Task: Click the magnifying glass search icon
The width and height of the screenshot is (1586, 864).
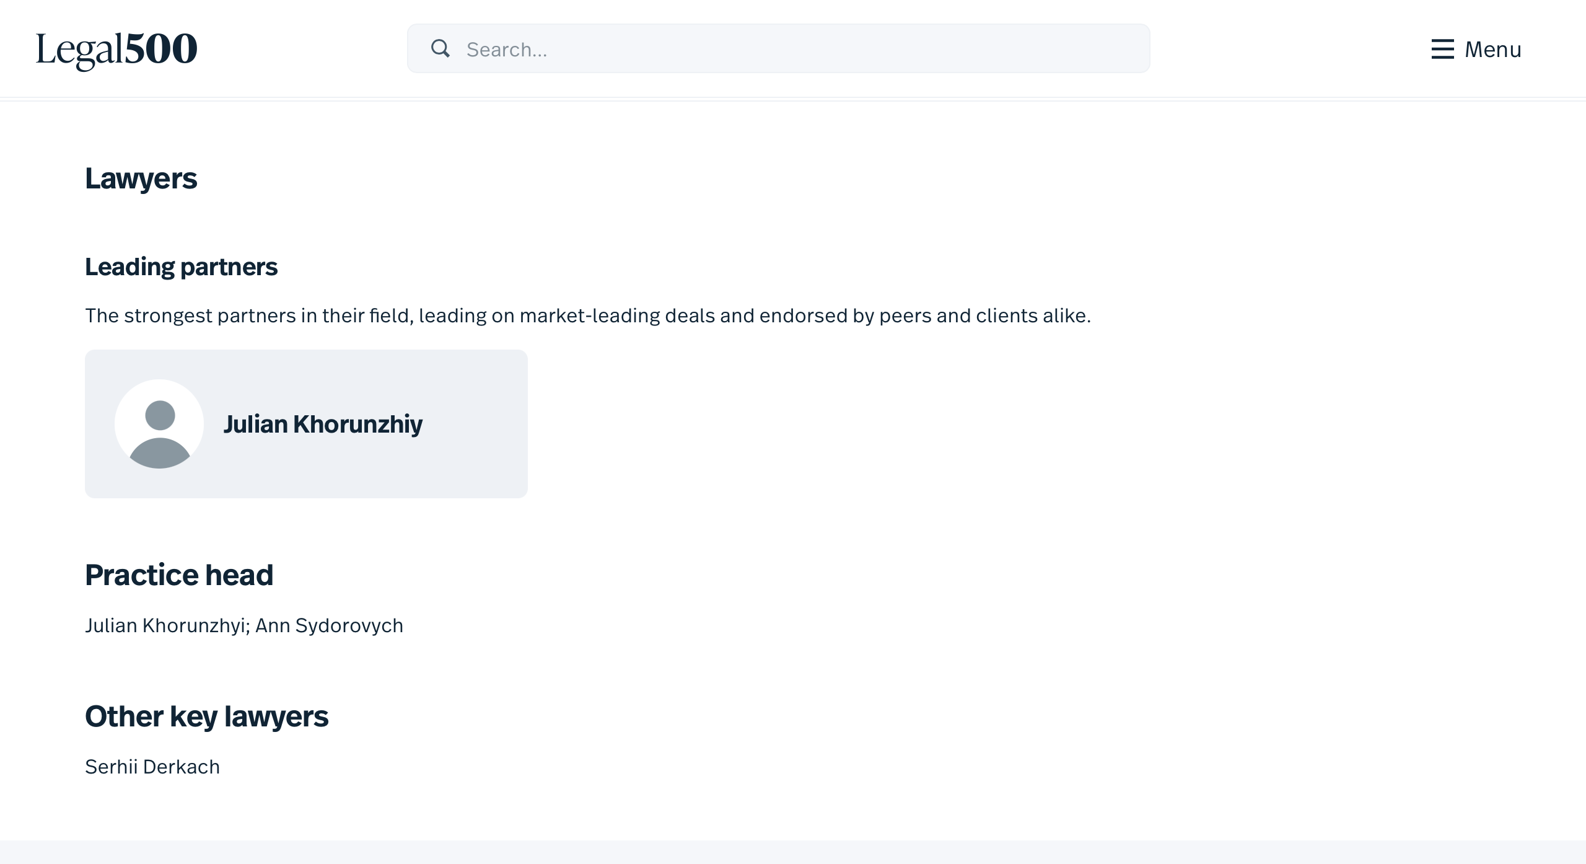Action: [440, 48]
